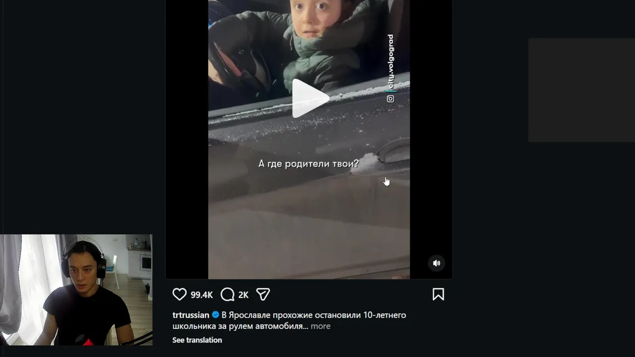Select the streamer webcam overlay
The height and width of the screenshot is (357, 635).
(76, 290)
